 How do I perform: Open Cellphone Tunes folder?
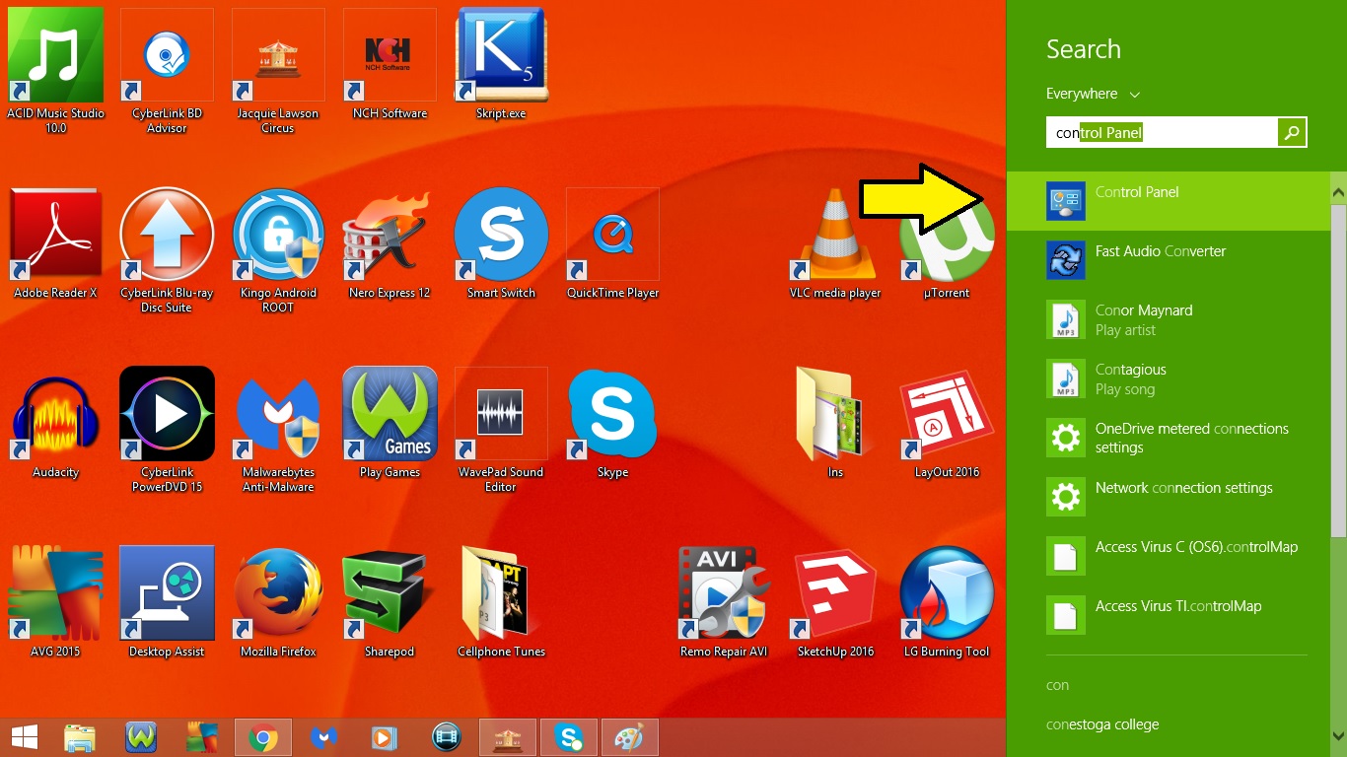point(501,593)
